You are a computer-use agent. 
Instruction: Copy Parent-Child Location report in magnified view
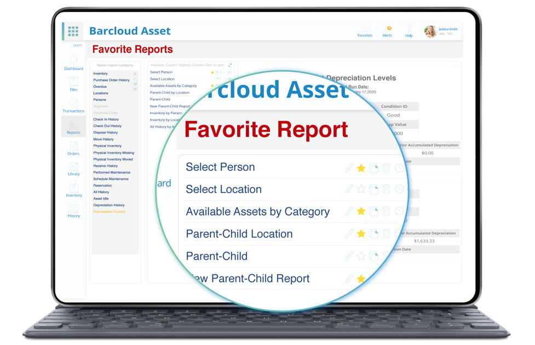tap(374, 234)
